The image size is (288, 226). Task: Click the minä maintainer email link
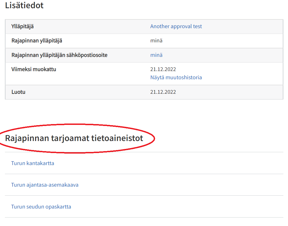pos(156,55)
